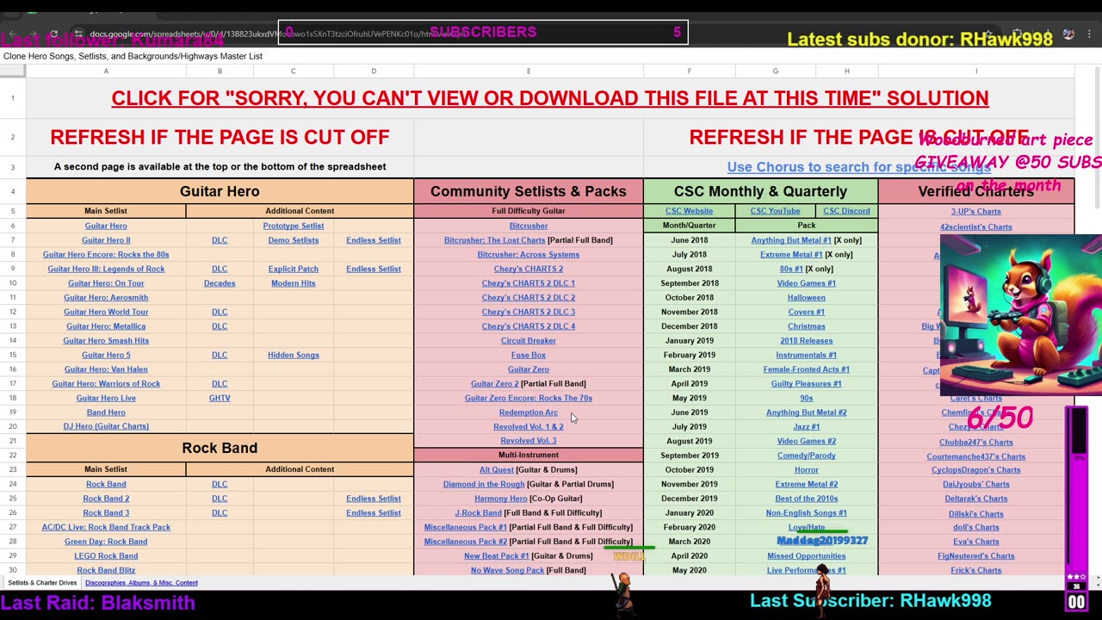The height and width of the screenshot is (620, 1102).
Task: Open the Alt Quest link
Action: pyautogui.click(x=497, y=470)
